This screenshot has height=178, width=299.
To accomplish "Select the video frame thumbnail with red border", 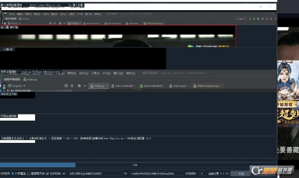I will coord(118,36).
